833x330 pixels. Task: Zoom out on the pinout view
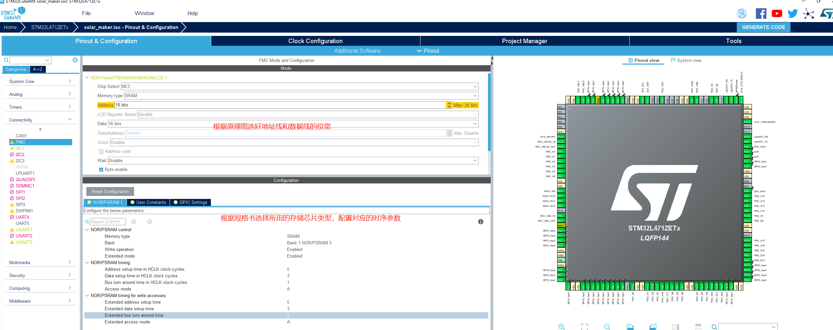606,327
